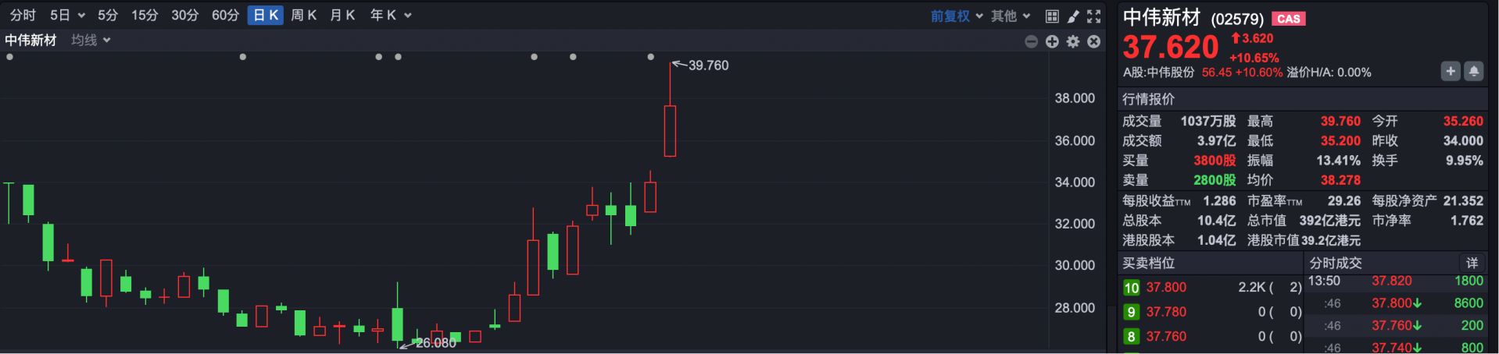
Task: Select the 60分 interval tab
Action: click(x=225, y=16)
